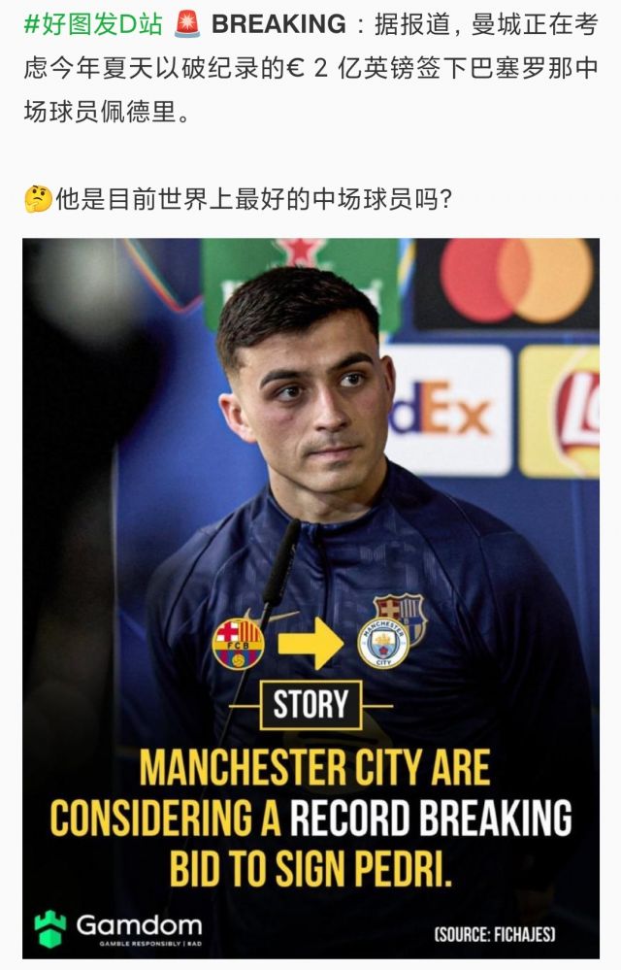Screen dimensions: 621x970
Task: Click the BREAKING headline text
Action: click(x=278, y=24)
